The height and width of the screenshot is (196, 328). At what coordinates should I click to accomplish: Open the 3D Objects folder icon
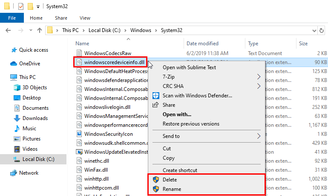pos(17,88)
